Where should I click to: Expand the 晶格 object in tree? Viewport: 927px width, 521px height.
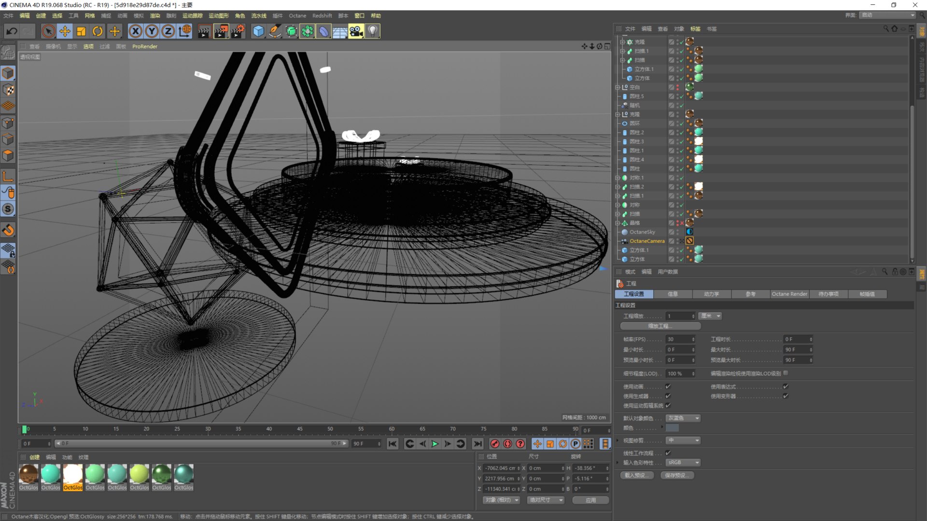(618, 223)
